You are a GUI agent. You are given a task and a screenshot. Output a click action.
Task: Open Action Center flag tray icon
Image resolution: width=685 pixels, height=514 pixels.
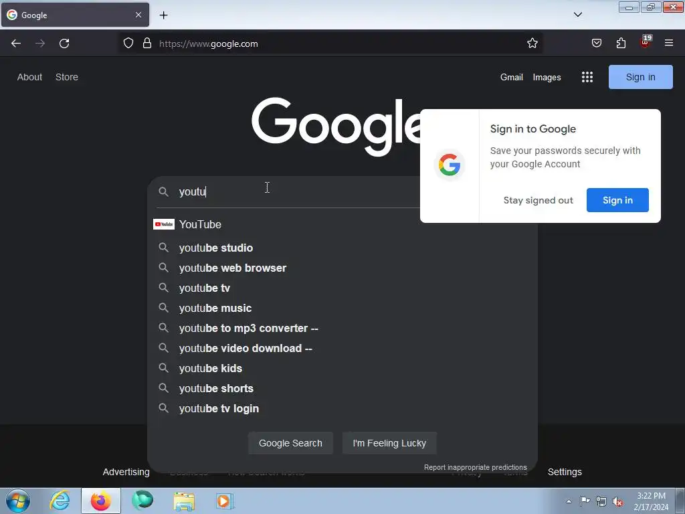click(585, 501)
